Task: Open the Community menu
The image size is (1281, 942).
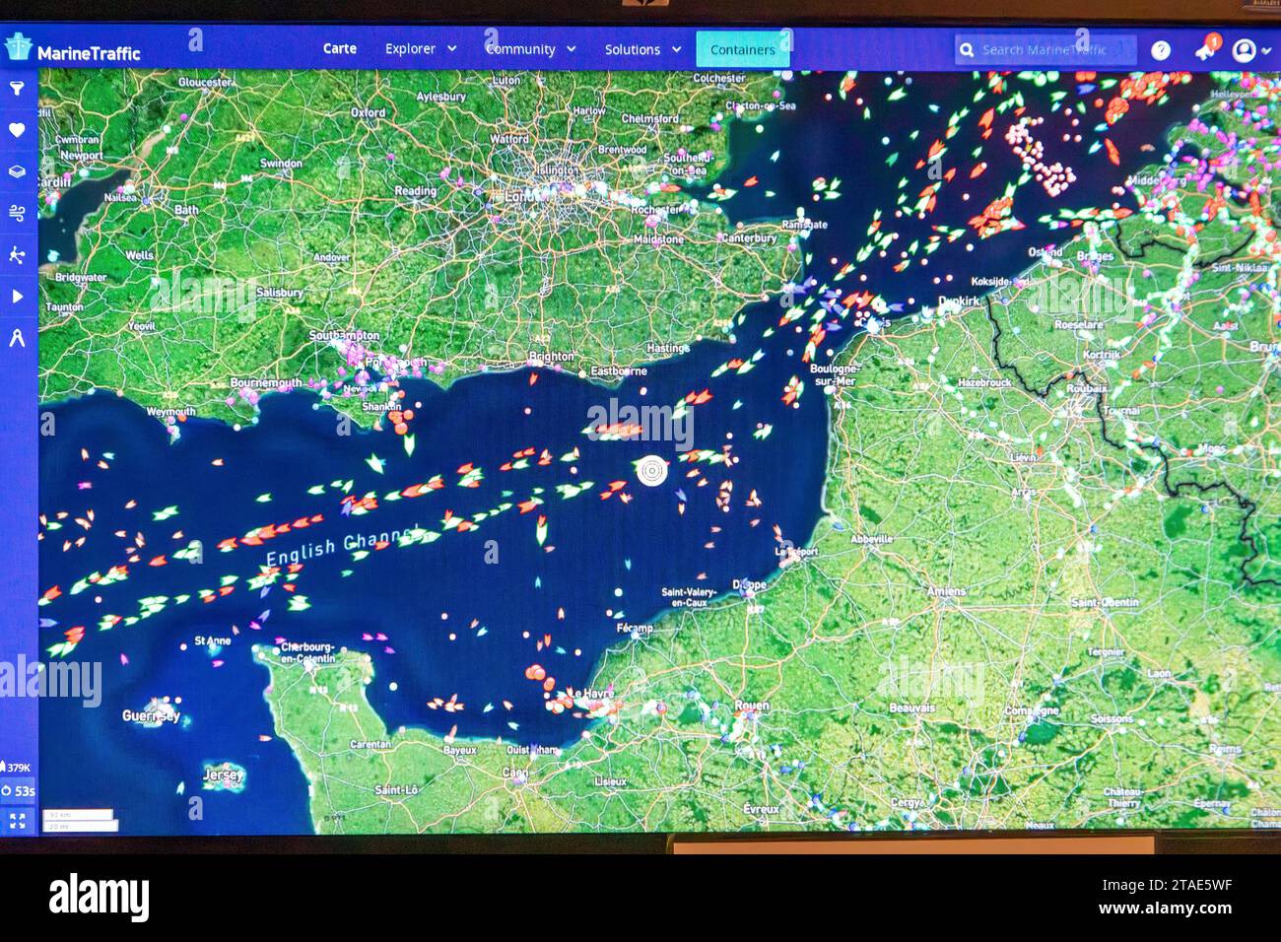Action: pos(520,49)
